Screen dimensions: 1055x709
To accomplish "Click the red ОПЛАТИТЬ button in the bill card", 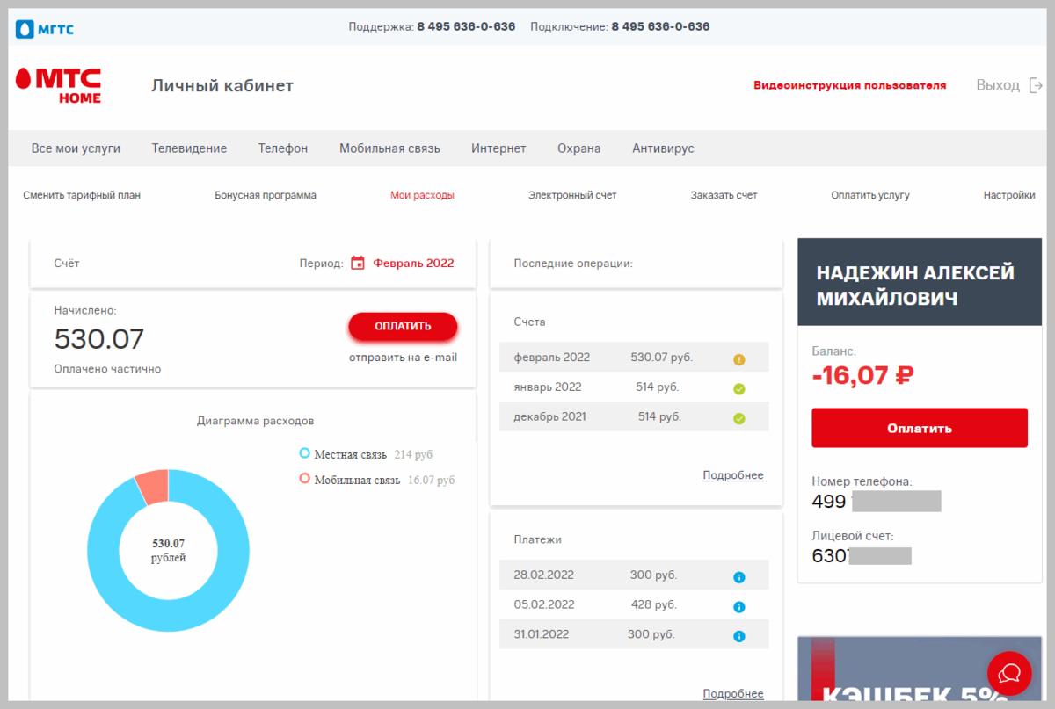I will pos(403,327).
